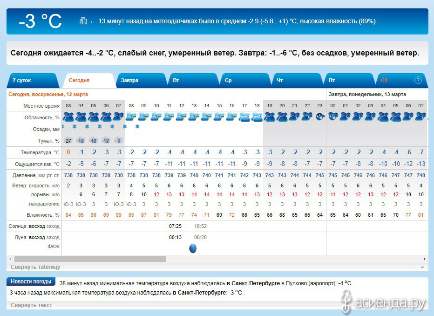Click the 'Местное время' row label
Image resolution: width=434 pixels, height=316 pixels.
[41, 106]
